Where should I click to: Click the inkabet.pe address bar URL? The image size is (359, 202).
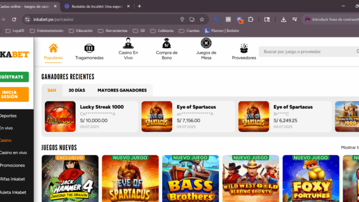[x=53, y=20]
